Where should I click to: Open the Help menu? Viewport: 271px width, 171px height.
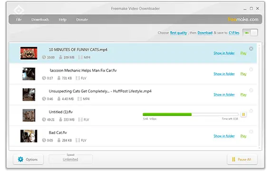[63, 19]
